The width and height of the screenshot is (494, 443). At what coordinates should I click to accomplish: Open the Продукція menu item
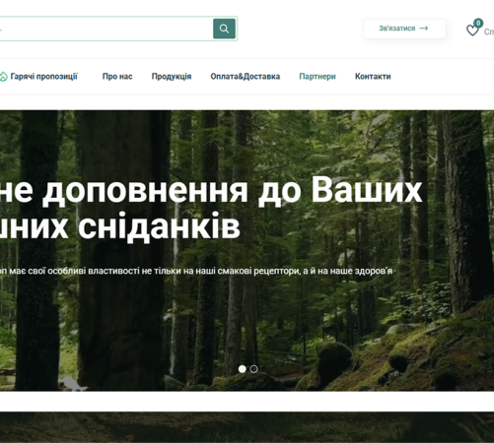pyautogui.click(x=172, y=77)
